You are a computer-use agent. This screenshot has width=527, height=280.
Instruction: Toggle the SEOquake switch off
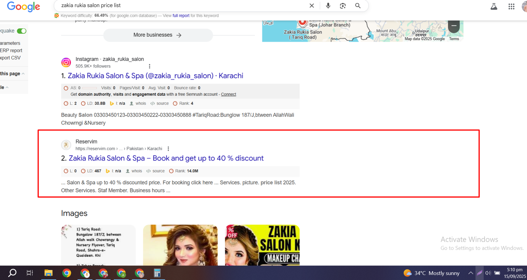click(x=22, y=31)
